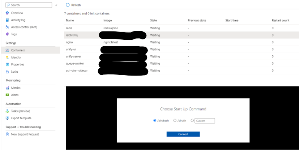Viewport: 300px width, 150px height.
Task: Click the Tags icon
Action: (x=7, y=34)
